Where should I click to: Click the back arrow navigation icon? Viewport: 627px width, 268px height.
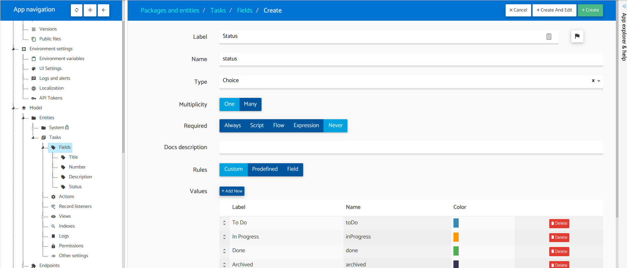pyautogui.click(x=103, y=10)
